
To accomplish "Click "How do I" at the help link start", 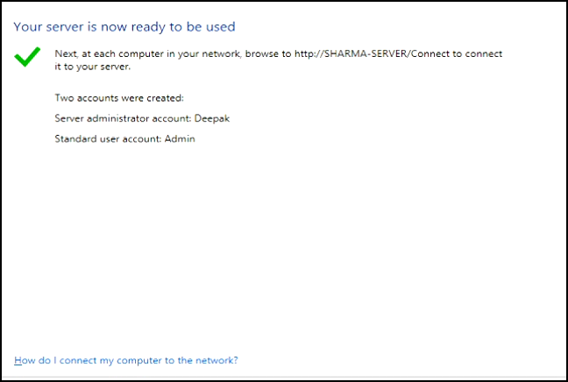I will point(33,360).
